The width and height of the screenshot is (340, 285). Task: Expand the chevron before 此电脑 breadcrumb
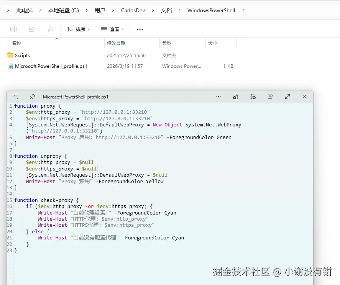pos(8,10)
